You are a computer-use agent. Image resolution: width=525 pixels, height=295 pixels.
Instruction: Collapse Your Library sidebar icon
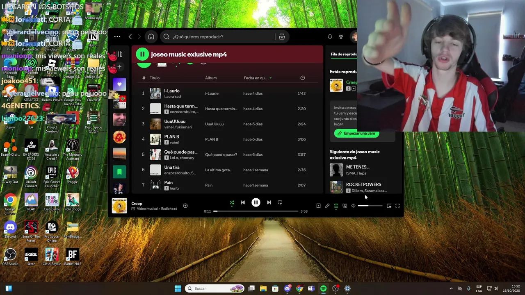click(x=119, y=54)
